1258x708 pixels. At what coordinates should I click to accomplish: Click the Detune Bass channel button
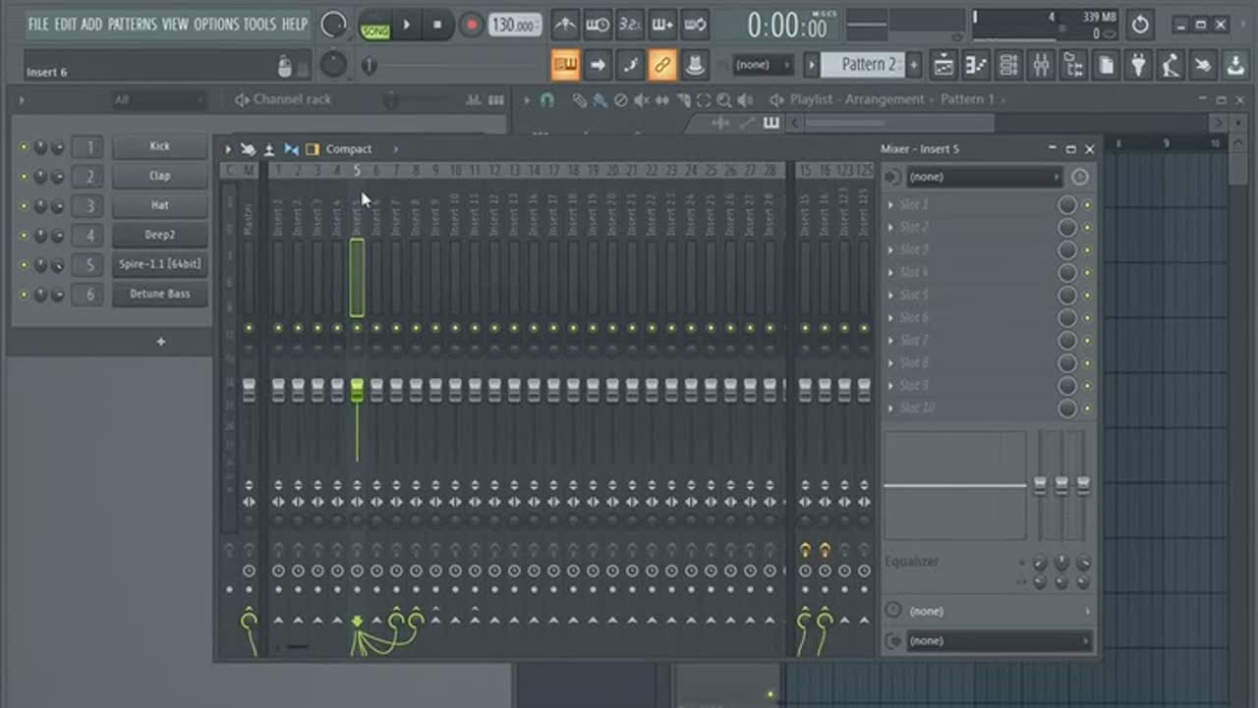pyautogui.click(x=160, y=294)
